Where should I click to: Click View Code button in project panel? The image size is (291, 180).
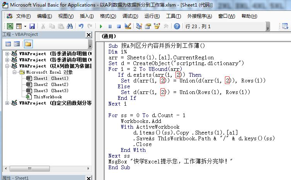[8, 44]
